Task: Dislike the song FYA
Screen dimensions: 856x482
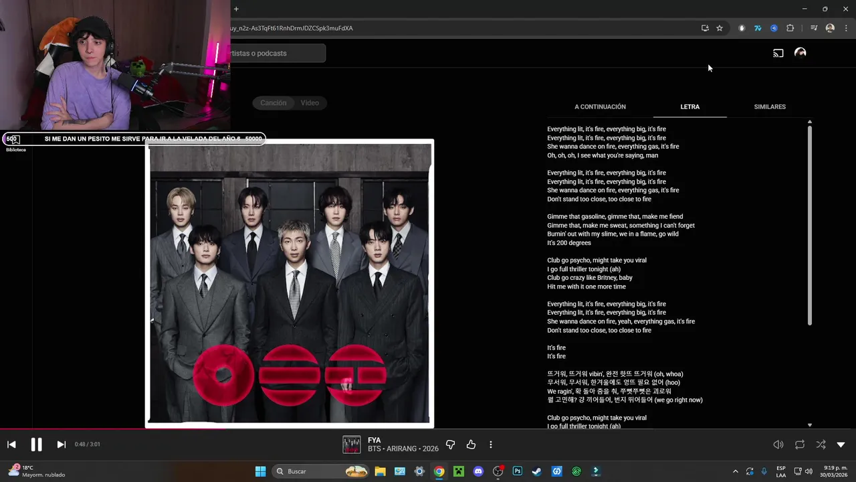Action: pos(450,445)
